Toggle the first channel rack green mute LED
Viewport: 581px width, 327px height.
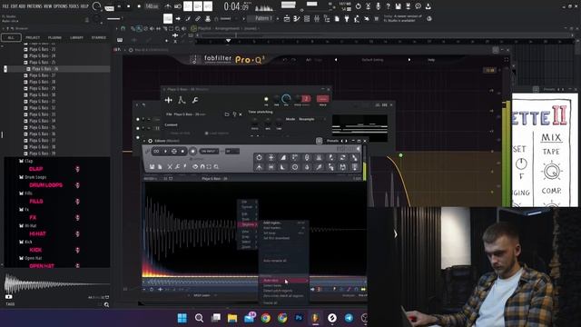coord(138,119)
